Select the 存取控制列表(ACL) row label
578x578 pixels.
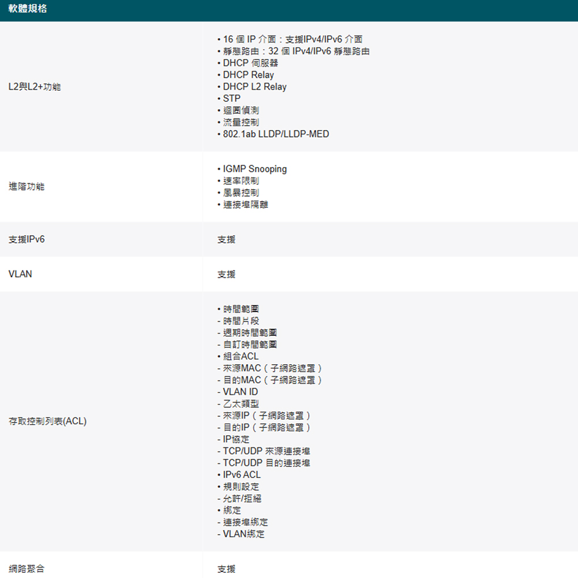[47, 421]
